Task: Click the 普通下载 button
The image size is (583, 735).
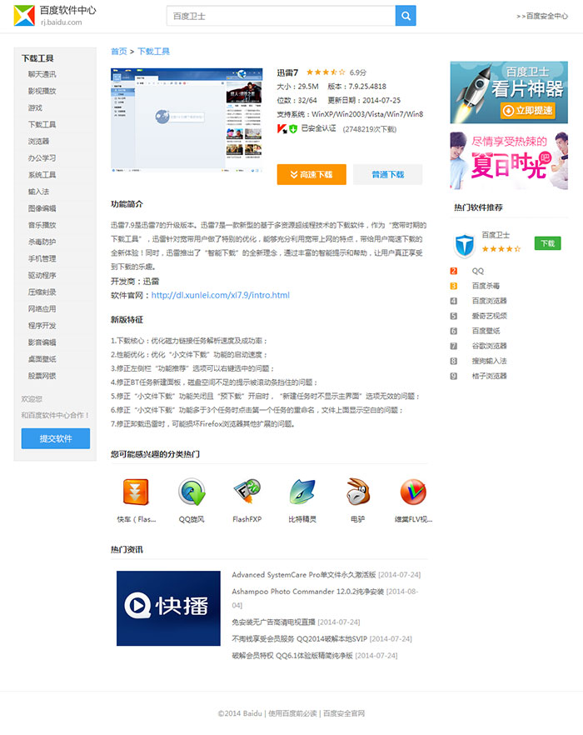Action: coord(388,174)
